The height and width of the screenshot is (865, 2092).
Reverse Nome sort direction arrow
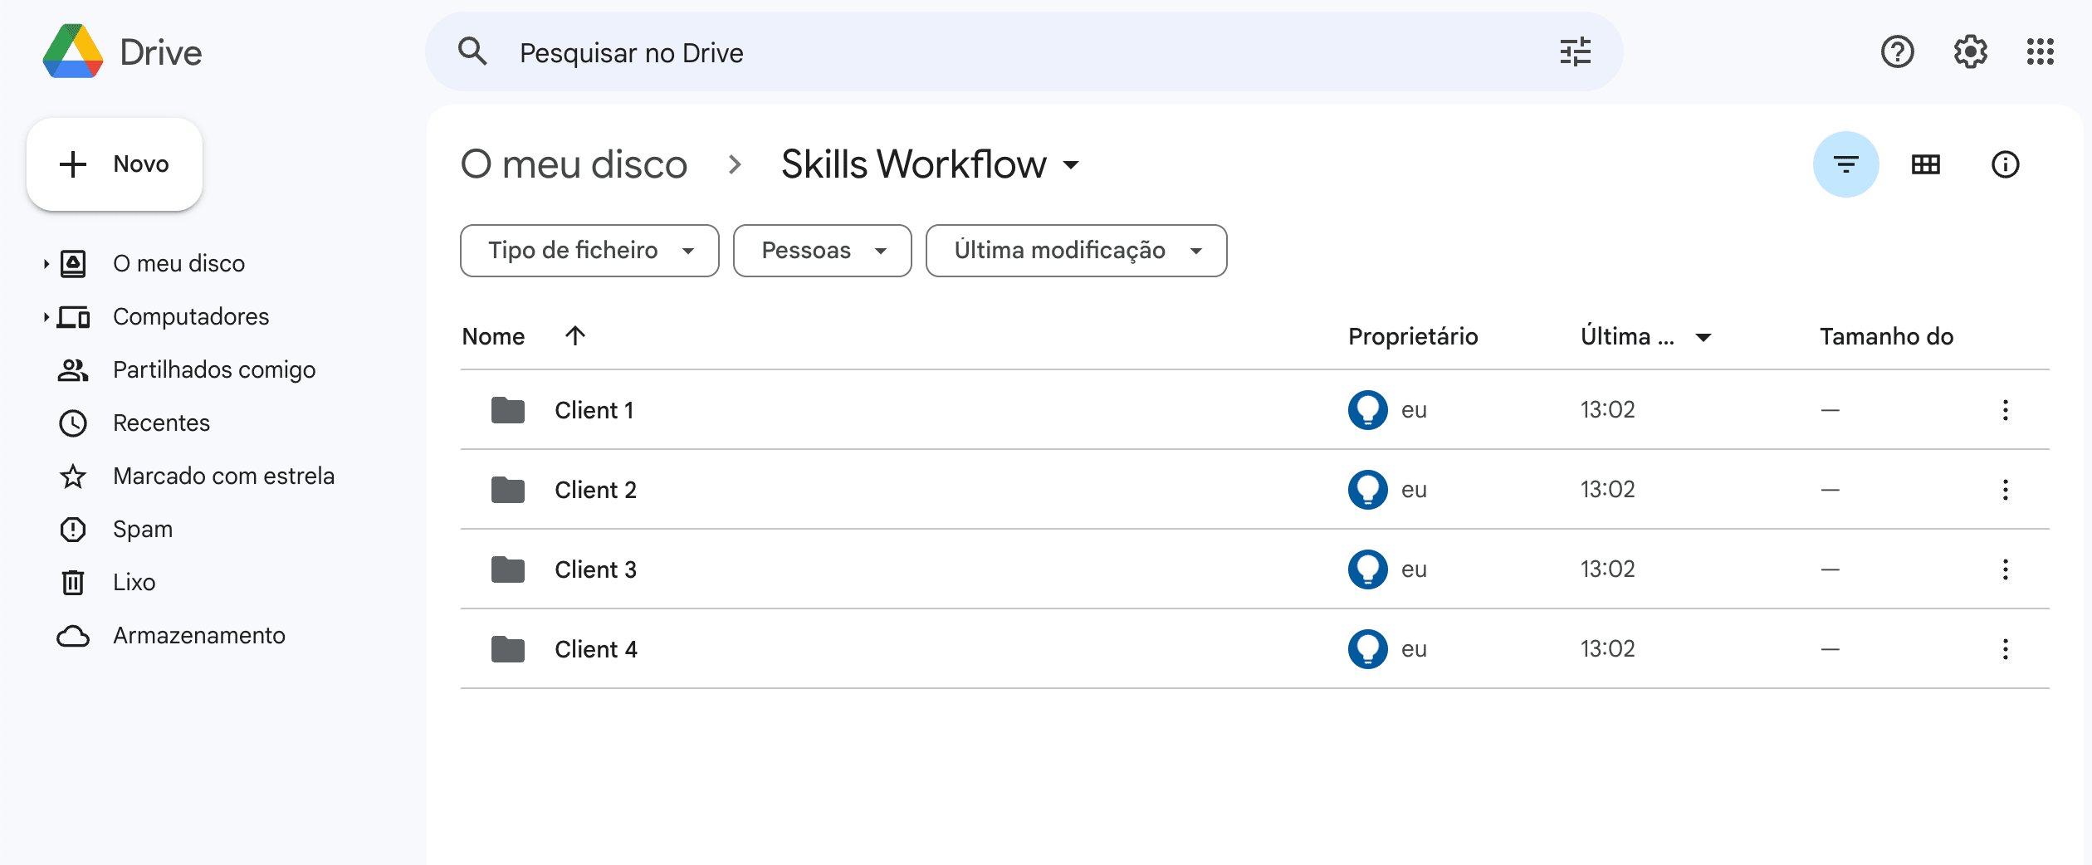pos(575,336)
